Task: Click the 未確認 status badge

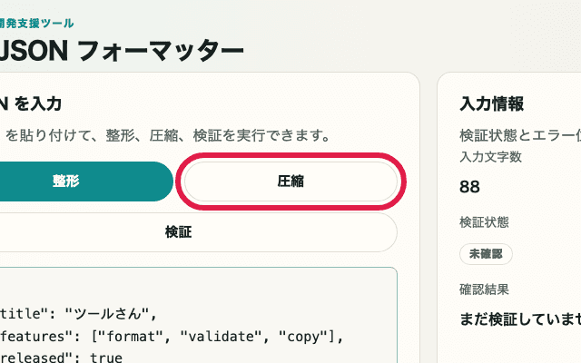Action: click(486, 254)
